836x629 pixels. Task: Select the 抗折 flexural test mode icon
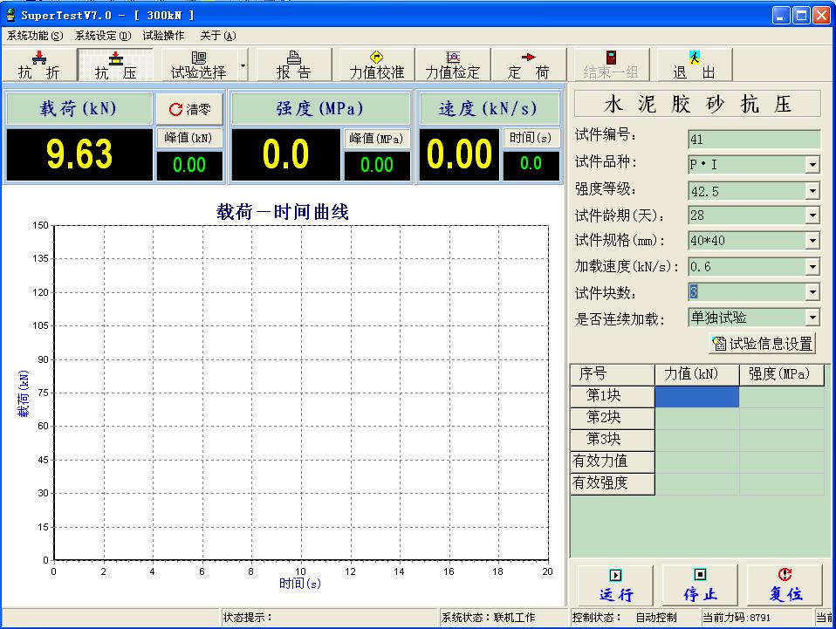38,65
